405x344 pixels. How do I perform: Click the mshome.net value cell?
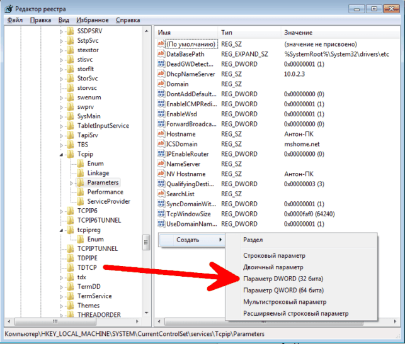302,144
